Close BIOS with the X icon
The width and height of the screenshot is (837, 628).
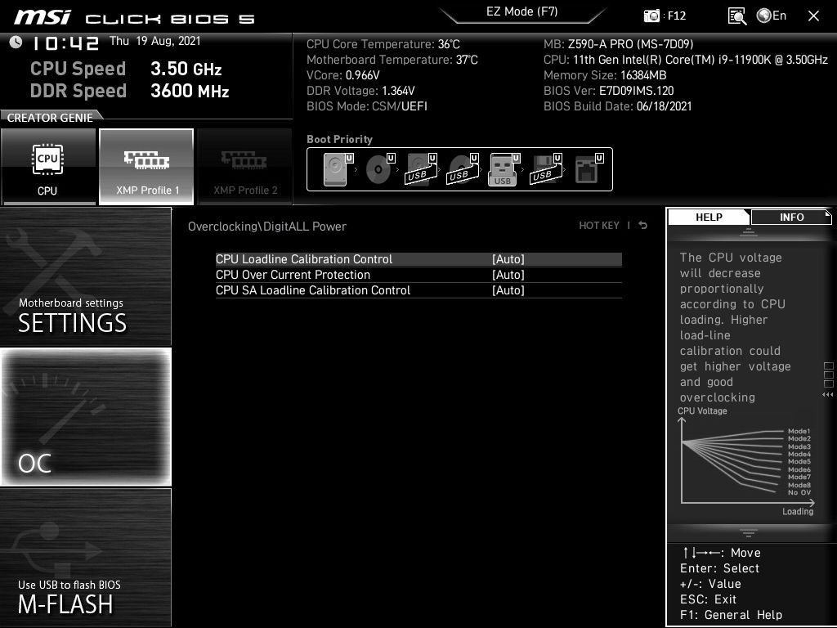pyautogui.click(x=813, y=16)
